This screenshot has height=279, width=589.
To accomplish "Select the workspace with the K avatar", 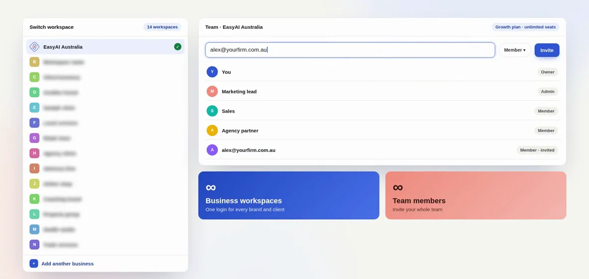I will click(105, 199).
